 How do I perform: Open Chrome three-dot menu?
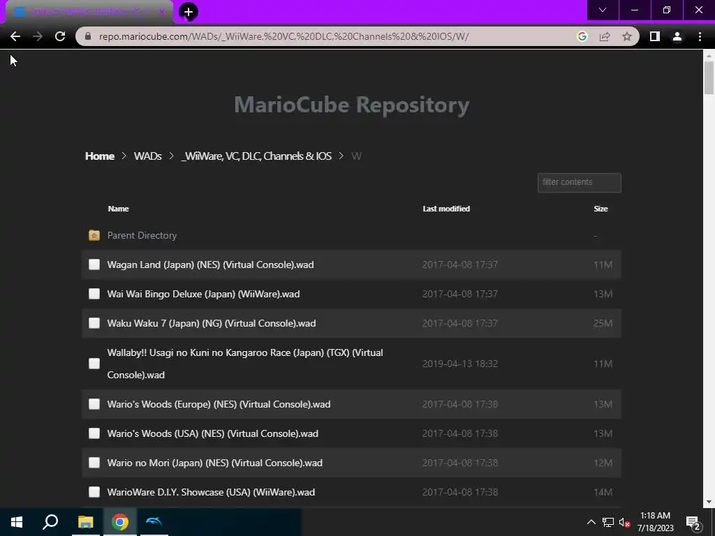click(x=700, y=36)
